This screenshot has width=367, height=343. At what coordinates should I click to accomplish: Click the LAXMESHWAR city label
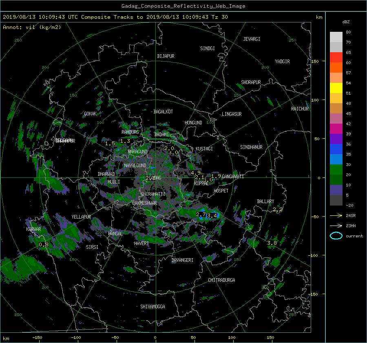pos(144,203)
